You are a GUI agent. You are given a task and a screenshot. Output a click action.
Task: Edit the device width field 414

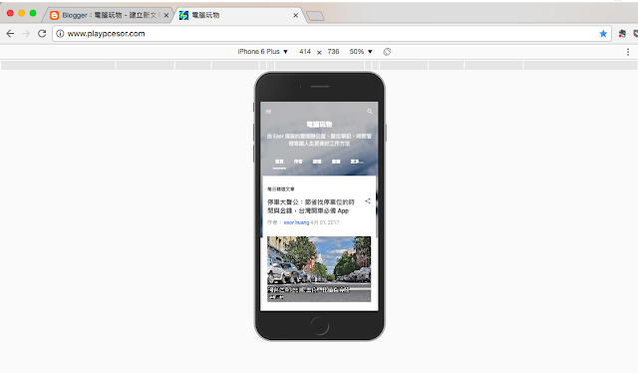coord(305,52)
